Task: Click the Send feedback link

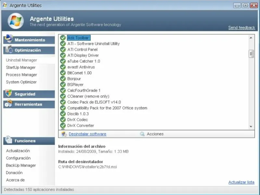Action: 241,28
